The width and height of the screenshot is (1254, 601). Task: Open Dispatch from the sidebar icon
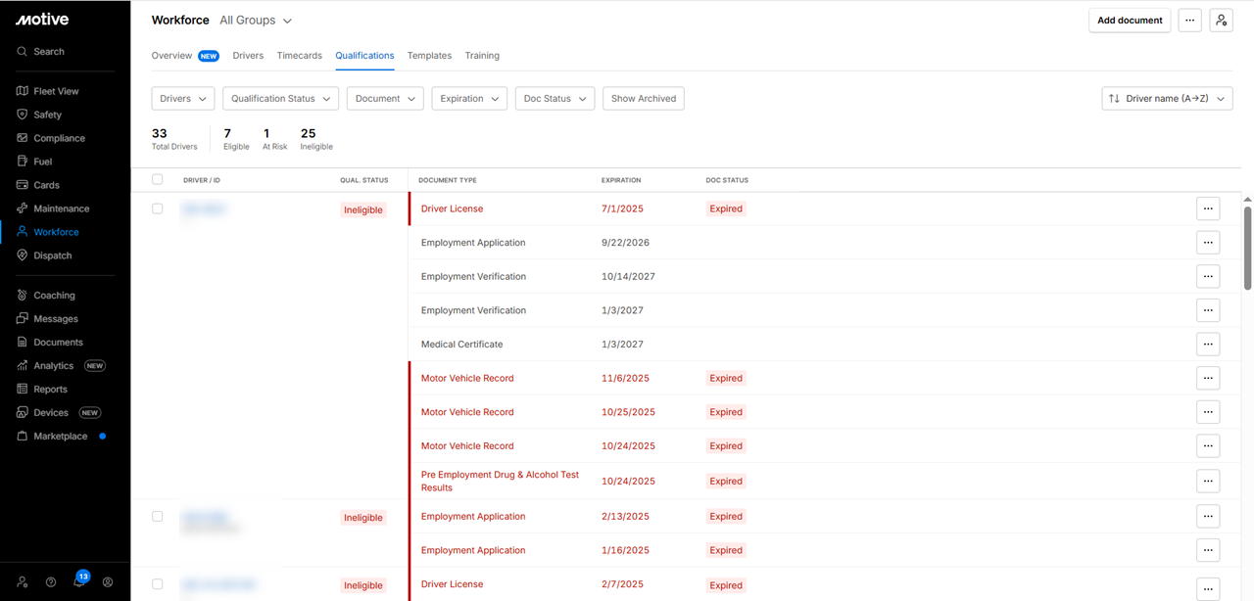pos(23,255)
